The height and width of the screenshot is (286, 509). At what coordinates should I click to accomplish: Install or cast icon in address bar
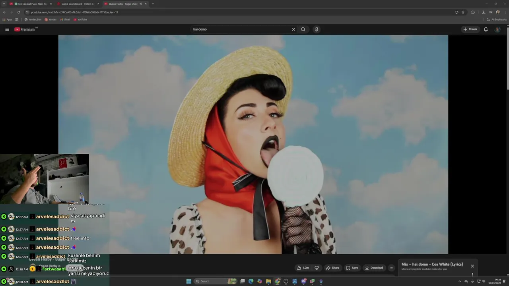pos(457,12)
